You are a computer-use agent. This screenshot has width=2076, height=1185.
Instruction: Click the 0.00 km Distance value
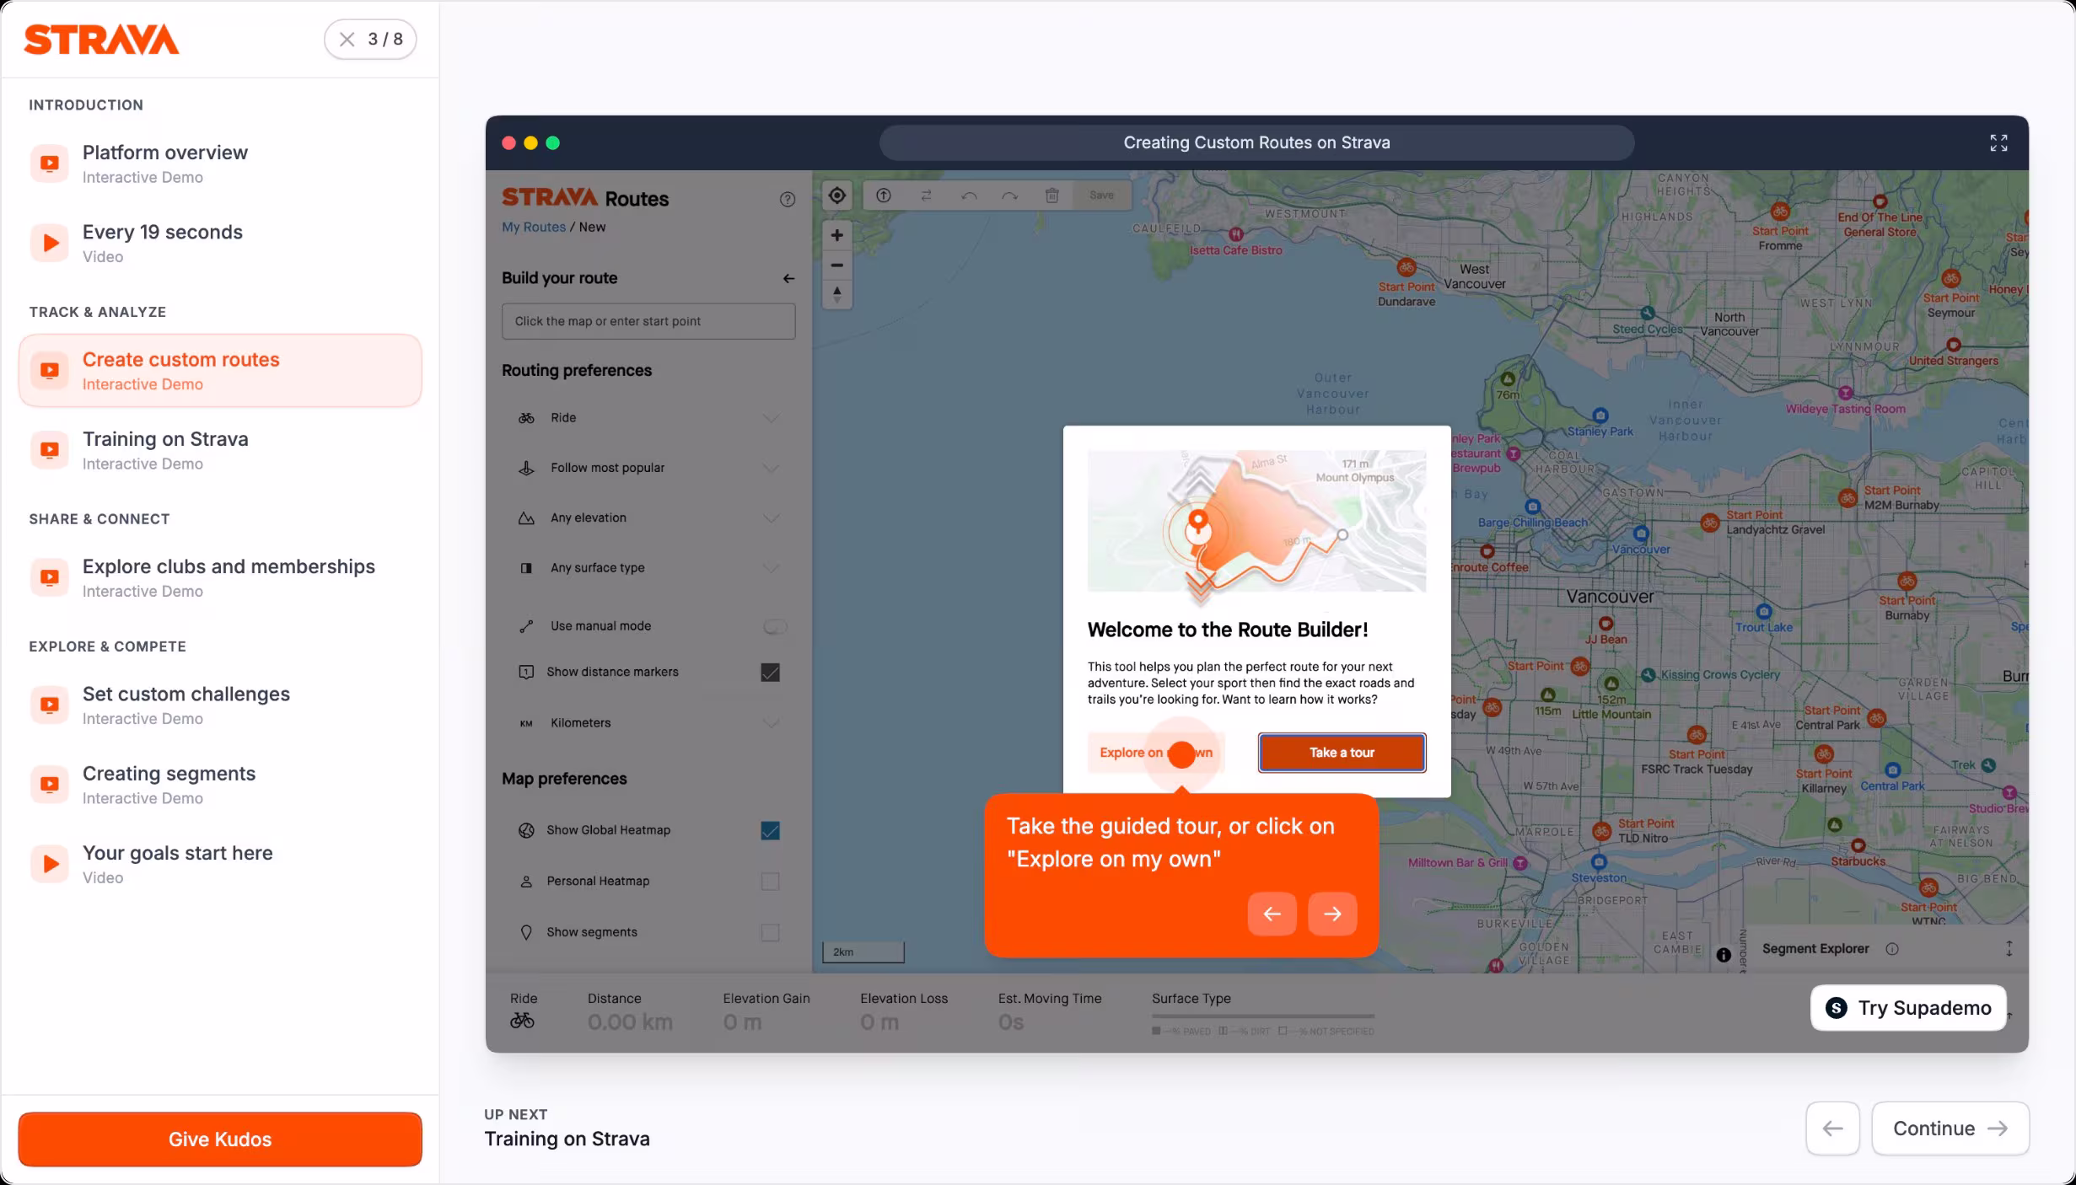click(x=630, y=1022)
